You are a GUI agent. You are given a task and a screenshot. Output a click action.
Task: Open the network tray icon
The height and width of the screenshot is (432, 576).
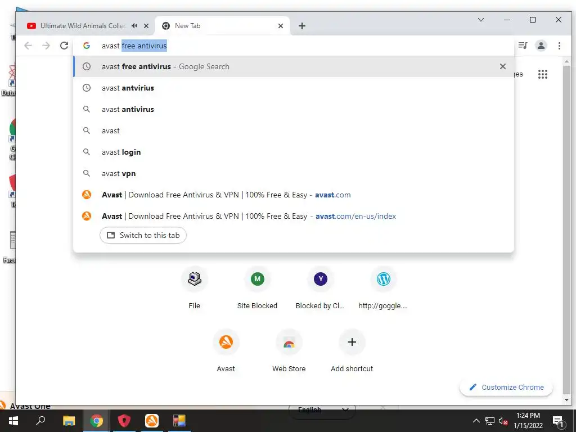(490, 421)
